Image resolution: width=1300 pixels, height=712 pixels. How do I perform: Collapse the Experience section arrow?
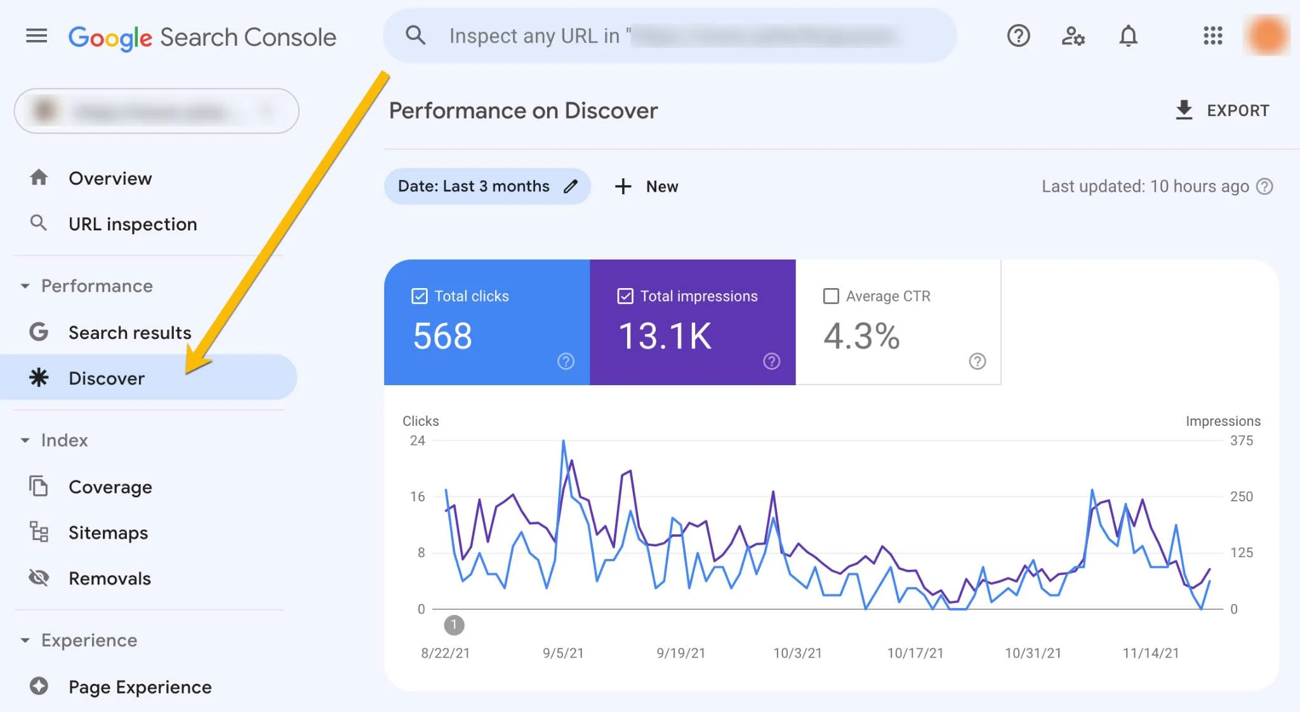[25, 640]
